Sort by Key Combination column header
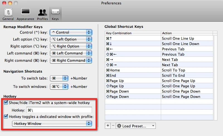The width and height of the screenshot is (223, 136). coord(133,33)
